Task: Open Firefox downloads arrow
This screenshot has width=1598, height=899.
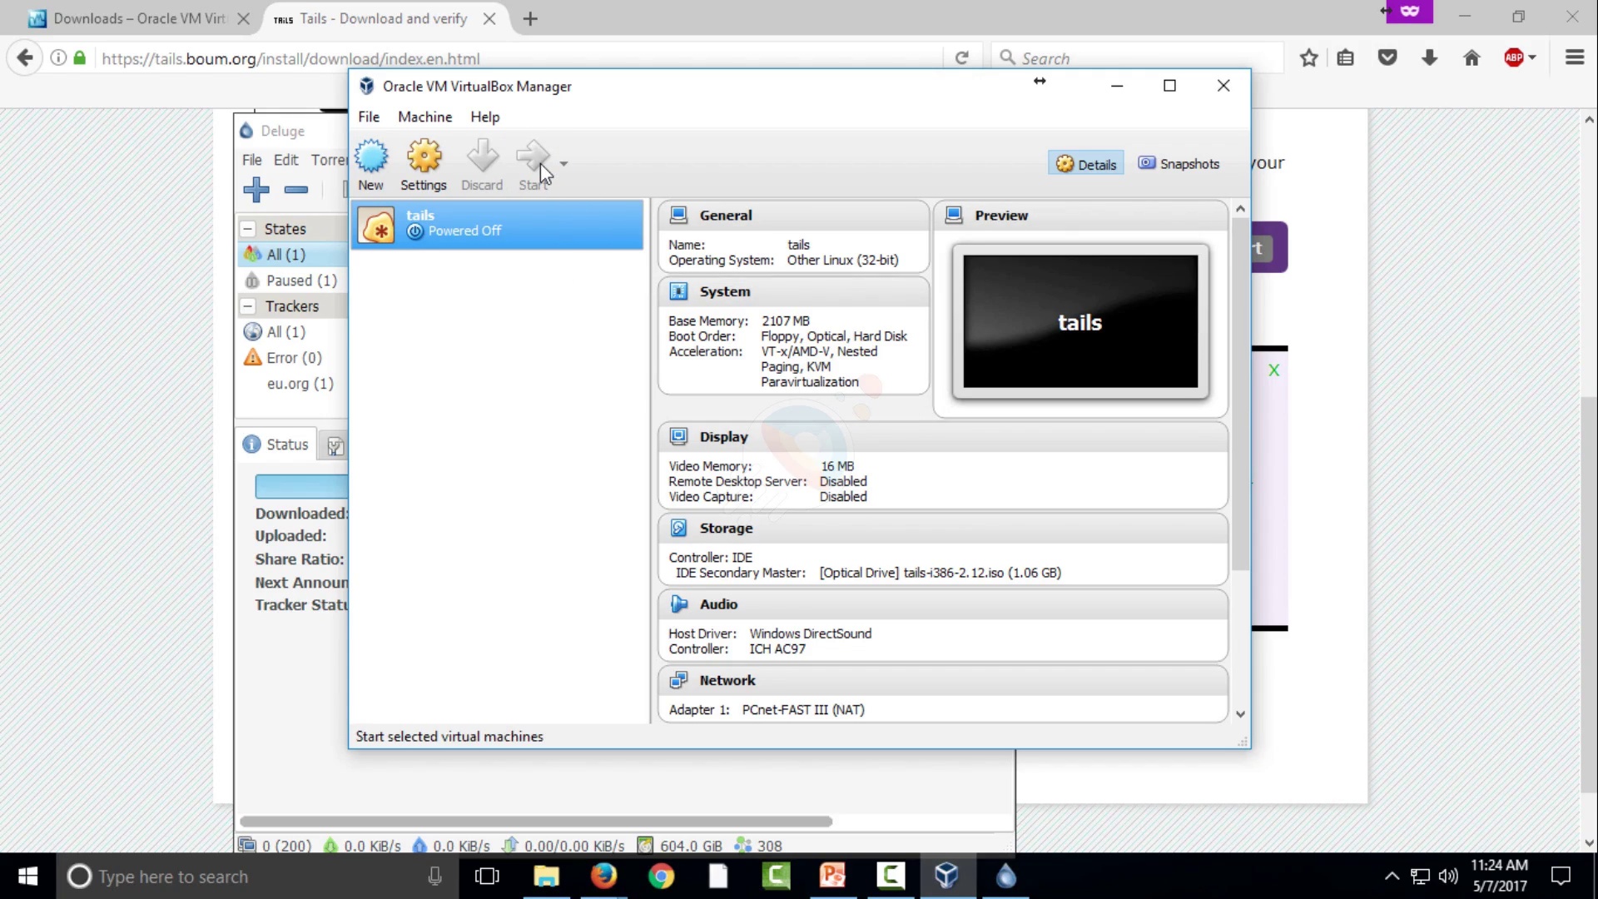Action: pyautogui.click(x=1430, y=57)
